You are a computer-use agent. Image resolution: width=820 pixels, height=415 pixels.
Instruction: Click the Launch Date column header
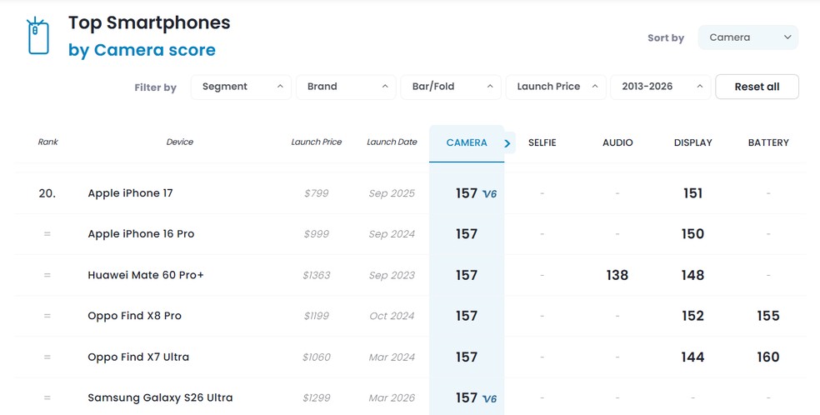392,142
